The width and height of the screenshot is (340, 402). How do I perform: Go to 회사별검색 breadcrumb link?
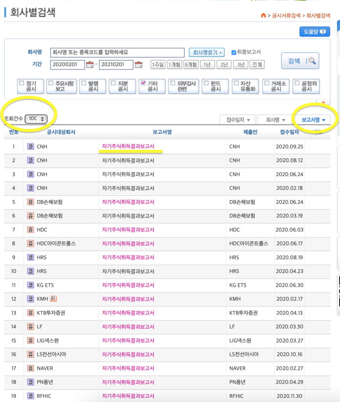pyautogui.click(x=318, y=16)
